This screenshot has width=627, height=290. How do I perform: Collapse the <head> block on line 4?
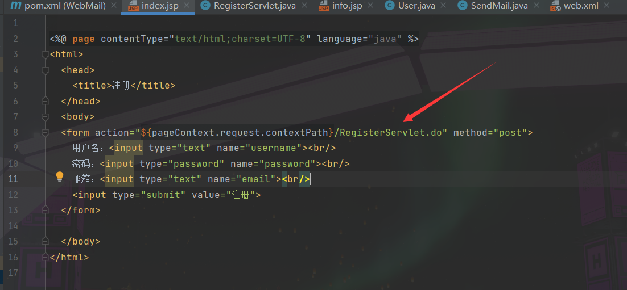click(45, 70)
